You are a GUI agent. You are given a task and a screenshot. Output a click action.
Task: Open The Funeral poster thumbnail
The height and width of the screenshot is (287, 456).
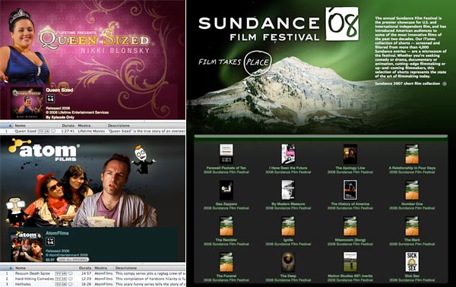[x=226, y=262]
